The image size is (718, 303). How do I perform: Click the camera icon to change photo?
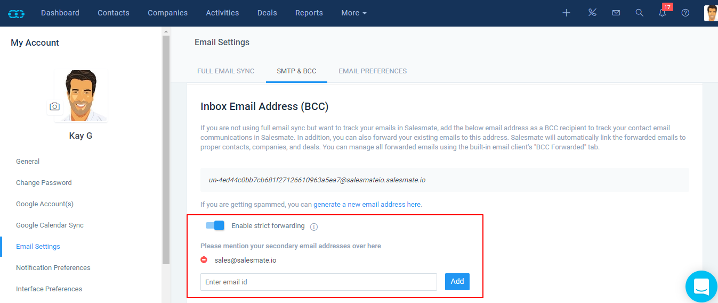tap(54, 106)
